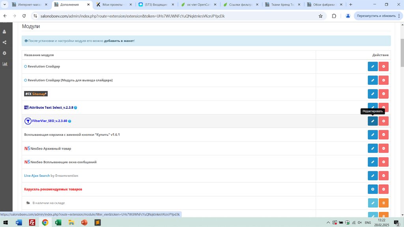Open Chrome extensions puzzle icon

[334, 16]
